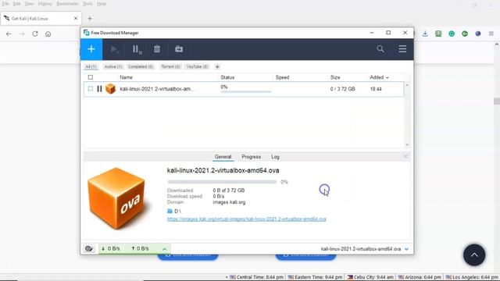The width and height of the screenshot is (500, 281).
Task: Open download folder toolbar icon
Action: tap(179, 49)
